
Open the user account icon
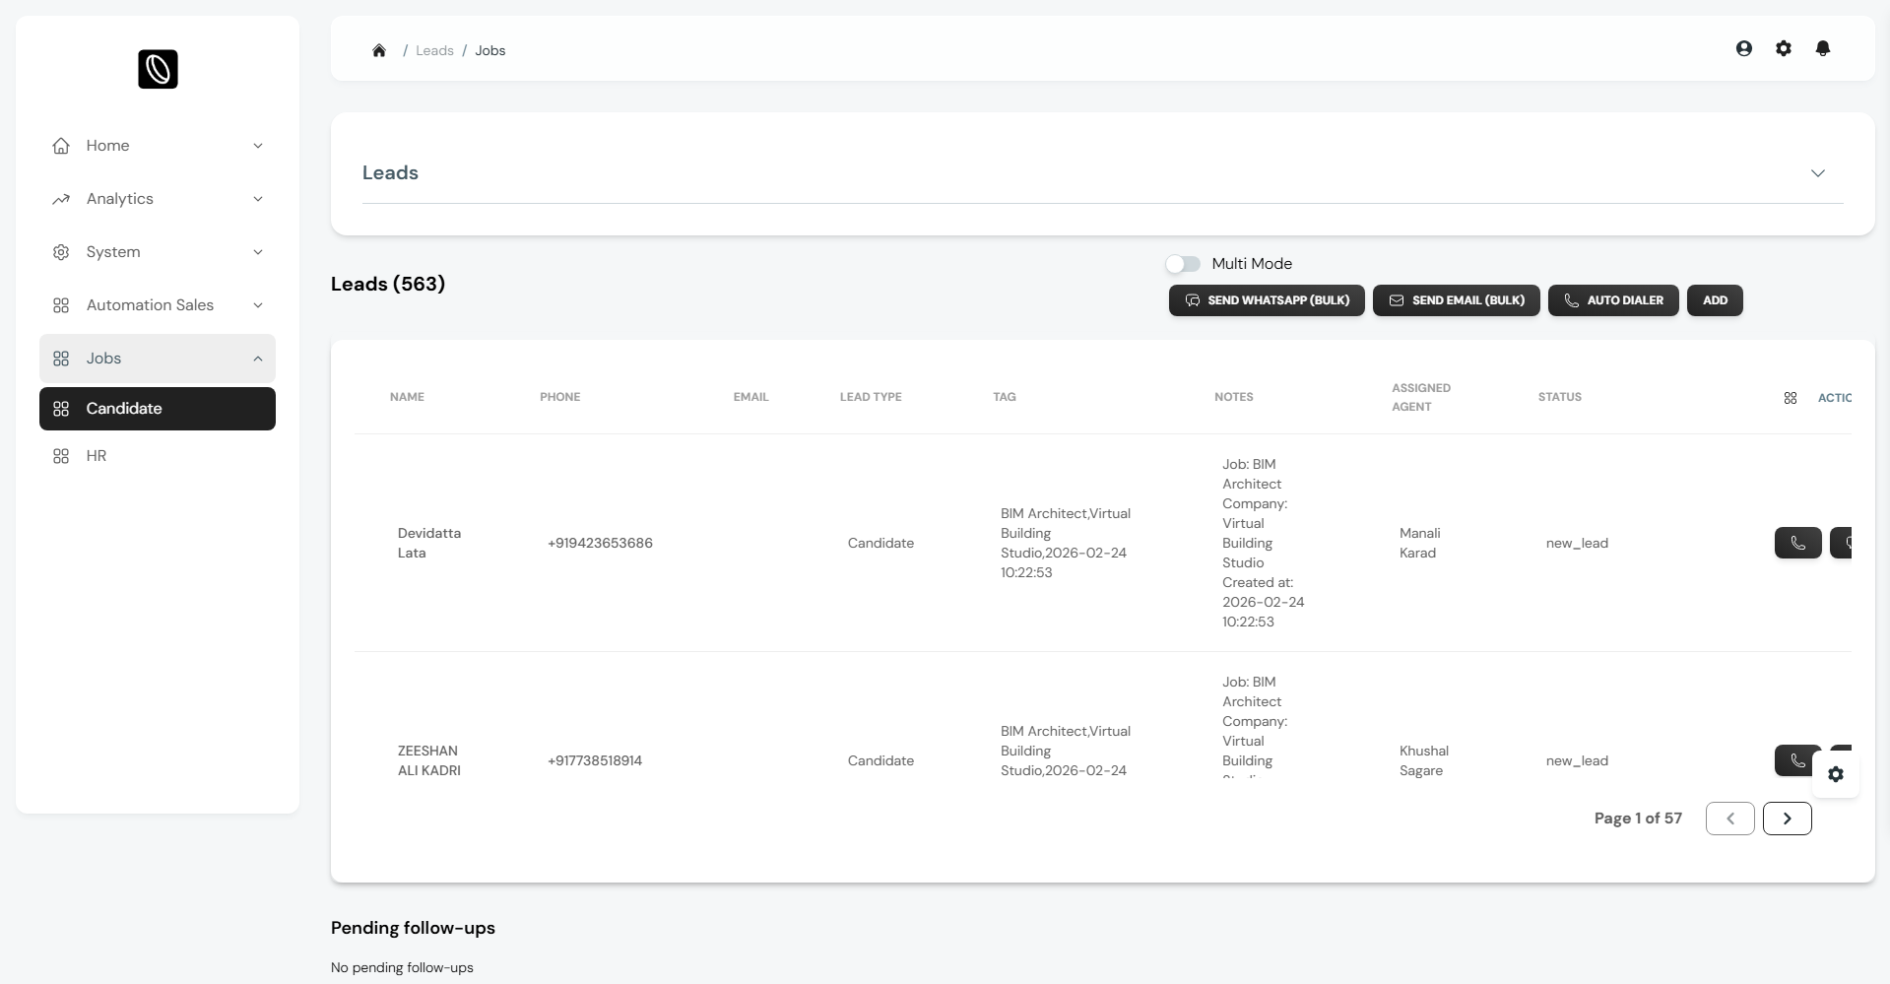coord(1744,48)
